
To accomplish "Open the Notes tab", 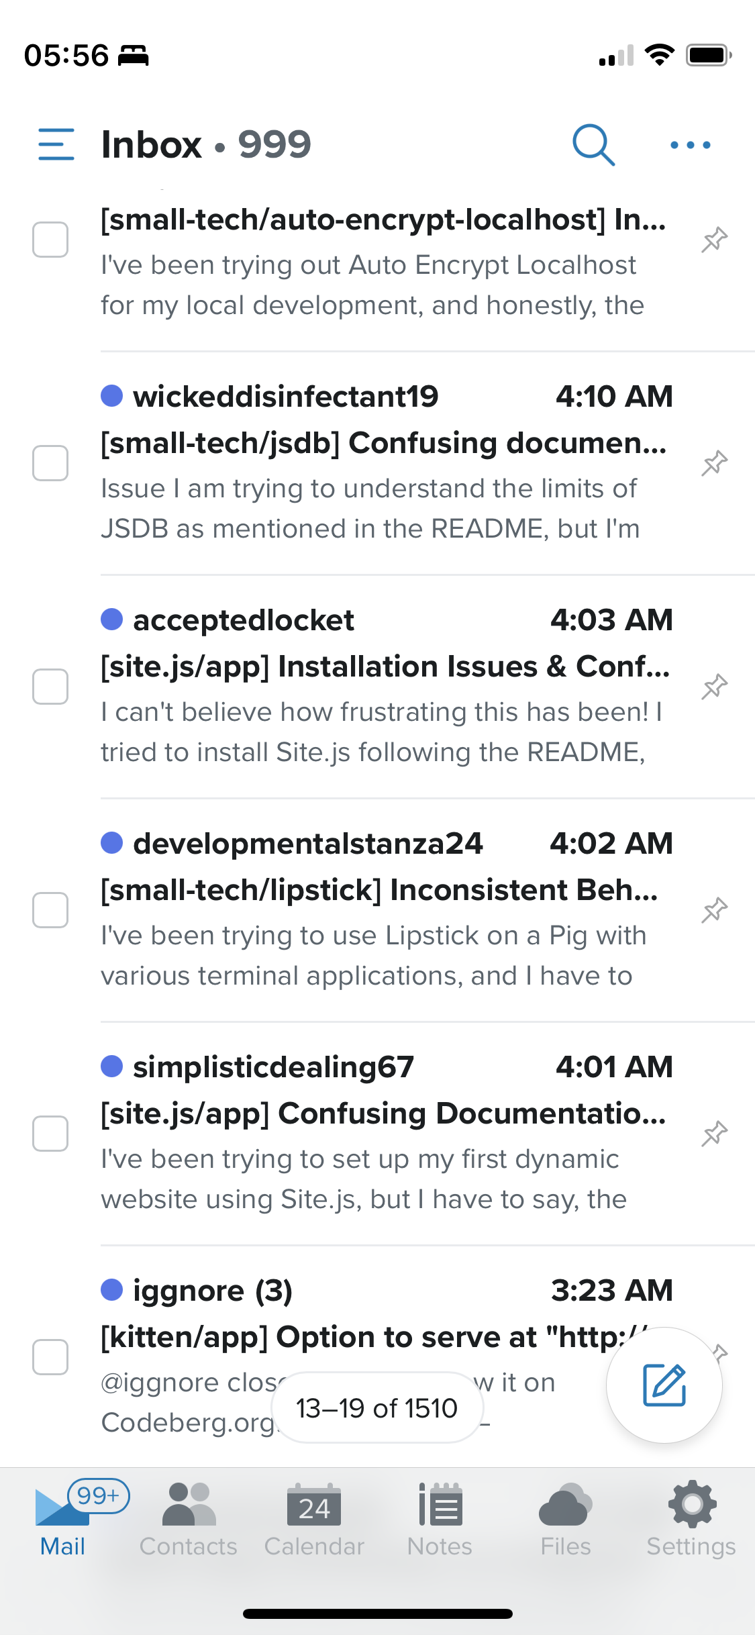I will (440, 1520).
